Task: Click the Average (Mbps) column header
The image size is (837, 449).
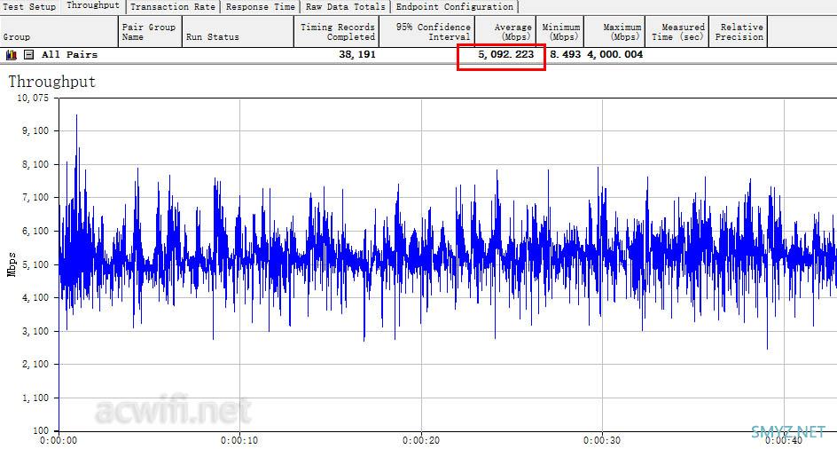Action: point(505,32)
